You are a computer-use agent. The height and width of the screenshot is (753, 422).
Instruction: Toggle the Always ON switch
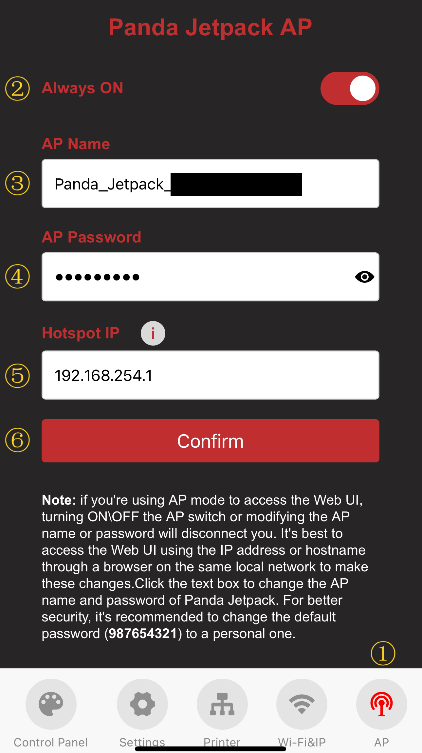point(350,88)
